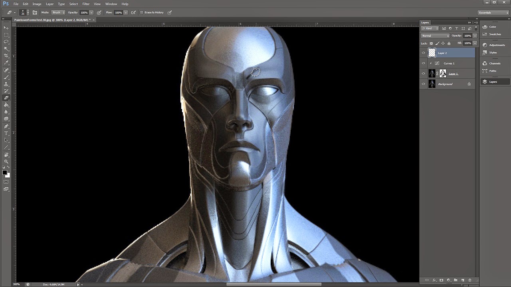Open the brush Mode dropdown
Screen dimensions: 511x287
pos(58,12)
